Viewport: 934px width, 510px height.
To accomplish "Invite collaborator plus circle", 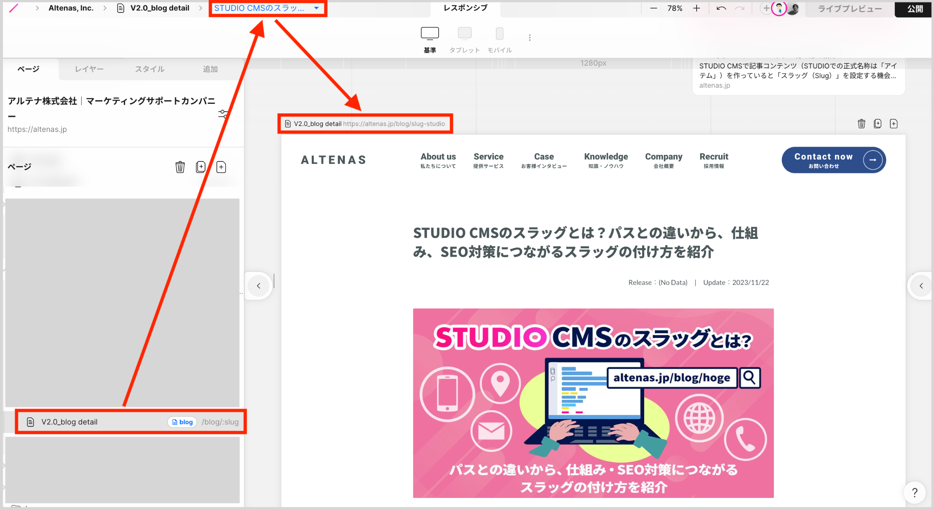I will [x=766, y=8].
